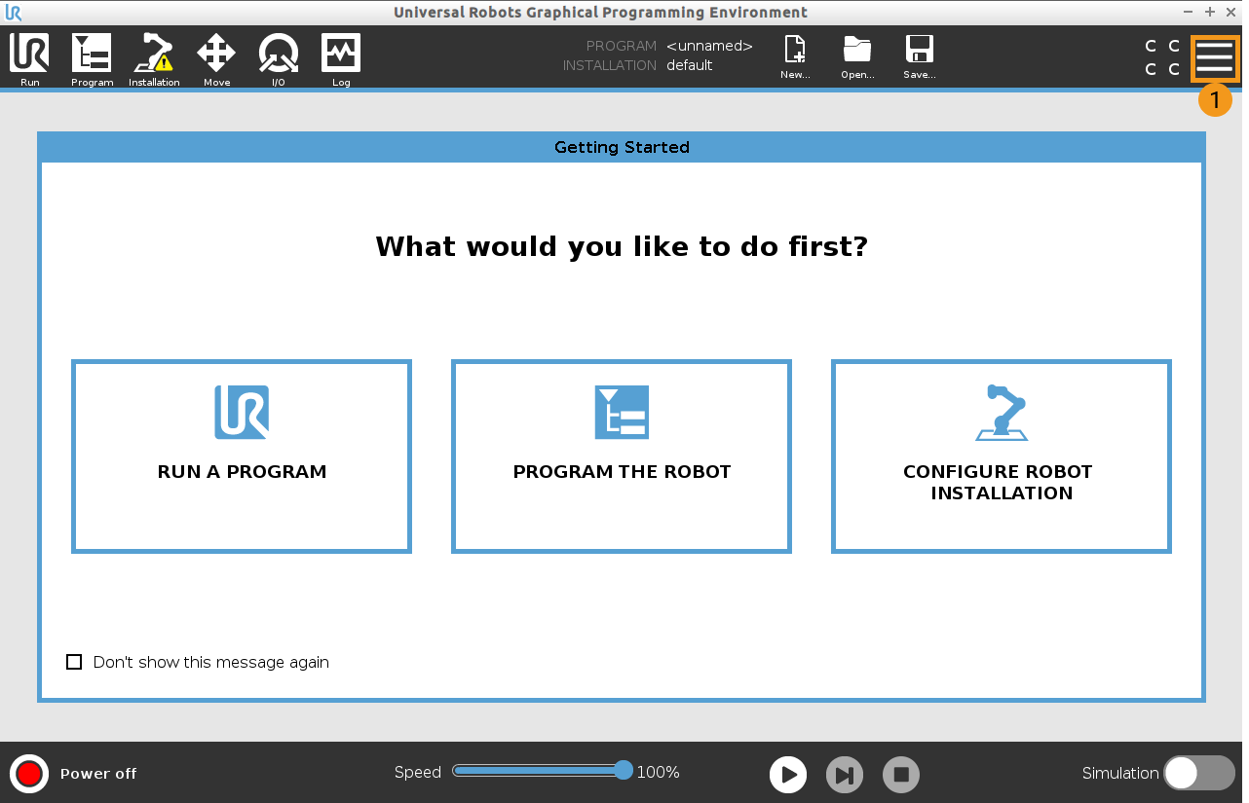
Task: Open the Run tab icon
Action: [x=29, y=55]
